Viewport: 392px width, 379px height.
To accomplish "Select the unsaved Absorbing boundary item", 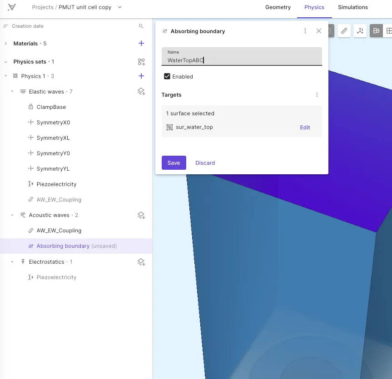I will 76,246.
